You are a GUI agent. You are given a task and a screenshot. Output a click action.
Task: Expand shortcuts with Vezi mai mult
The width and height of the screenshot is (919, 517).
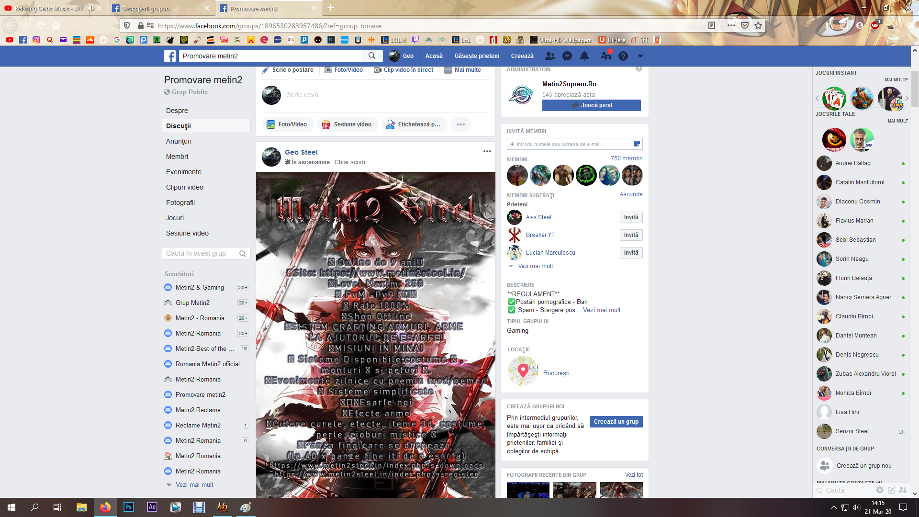pyautogui.click(x=194, y=484)
